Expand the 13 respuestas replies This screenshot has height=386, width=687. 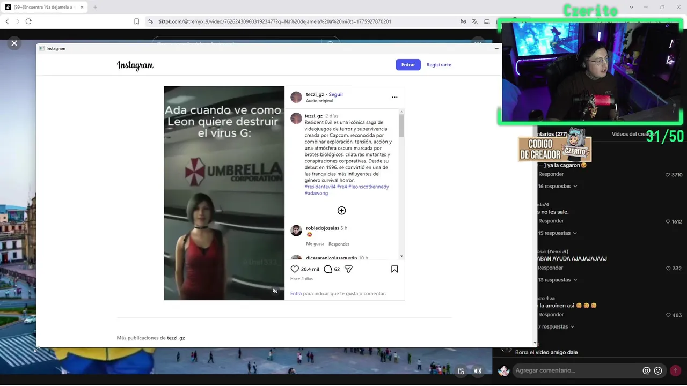tap(558, 280)
